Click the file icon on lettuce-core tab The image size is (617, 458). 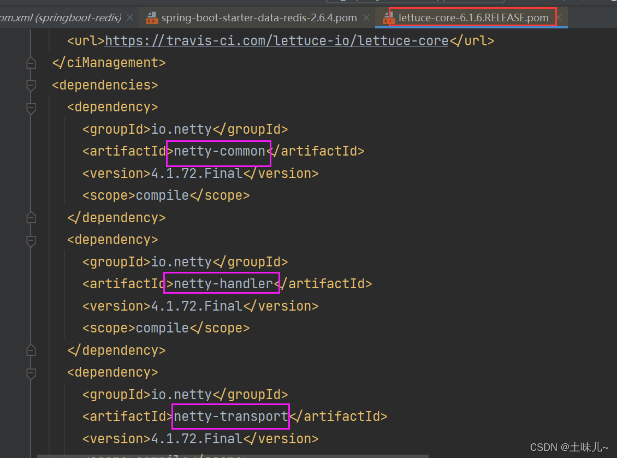pos(388,17)
